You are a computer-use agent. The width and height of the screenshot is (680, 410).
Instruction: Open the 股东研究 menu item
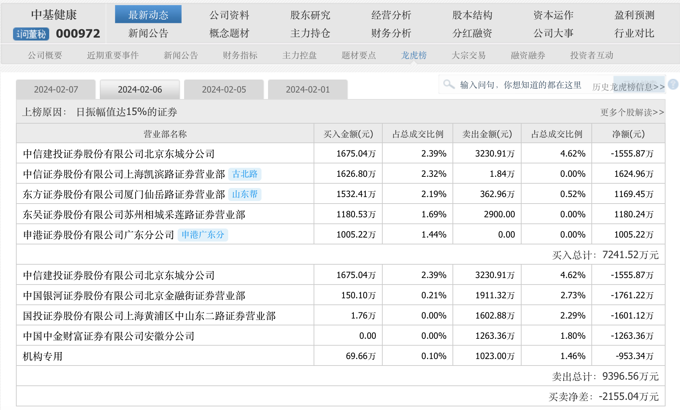click(x=310, y=15)
